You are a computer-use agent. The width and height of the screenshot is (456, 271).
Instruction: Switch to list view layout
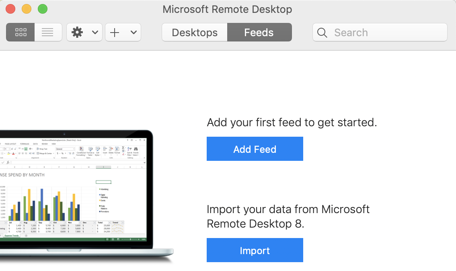coord(48,32)
